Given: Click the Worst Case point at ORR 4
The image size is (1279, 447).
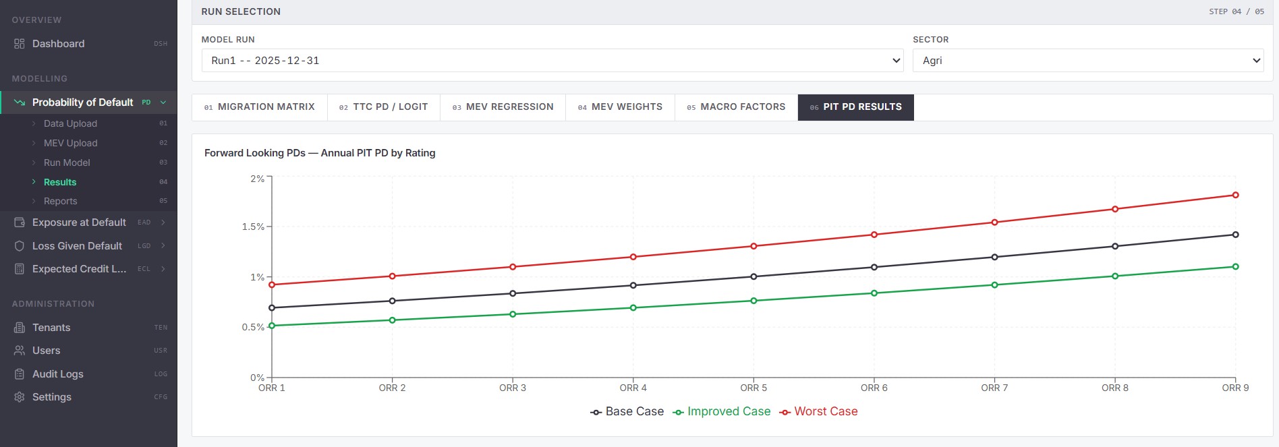Looking at the screenshot, I should tap(633, 257).
